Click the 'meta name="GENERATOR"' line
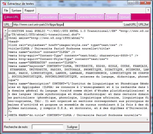 [x=42, y=63]
